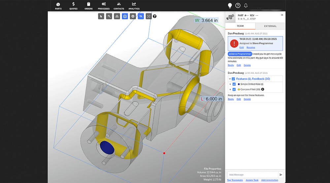
Task: Click the red task alert exclamation icon
Action: tap(234, 43)
